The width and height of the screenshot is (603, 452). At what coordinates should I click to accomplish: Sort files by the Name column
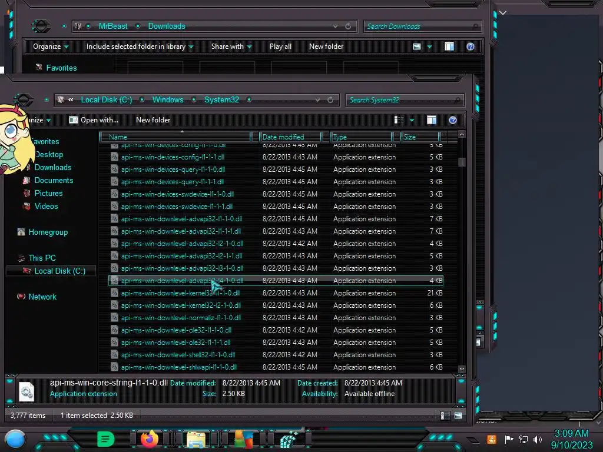point(174,137)
